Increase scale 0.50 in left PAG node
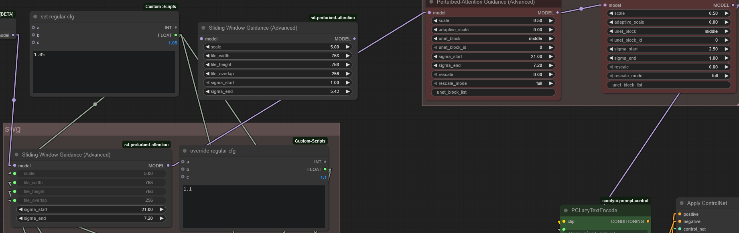Viewport: 739px width, 233px height. coord(551,20)
